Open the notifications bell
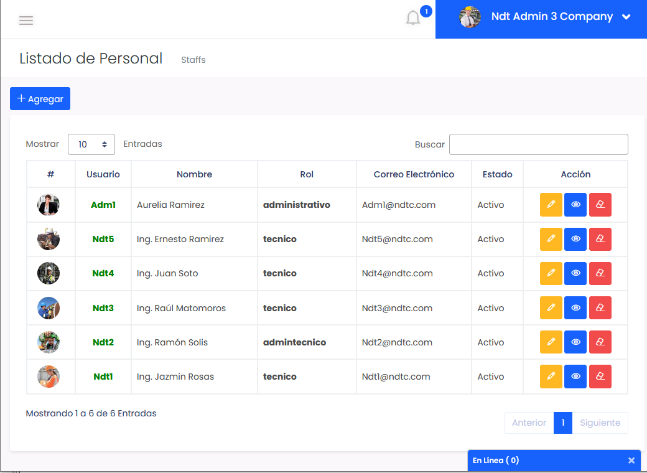647x473 pixels. pos(413,18)
